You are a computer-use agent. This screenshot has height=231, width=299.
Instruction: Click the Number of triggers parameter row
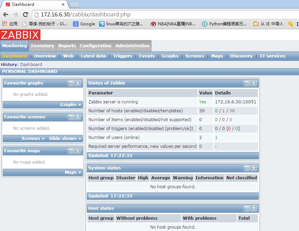tap(172, 128)
